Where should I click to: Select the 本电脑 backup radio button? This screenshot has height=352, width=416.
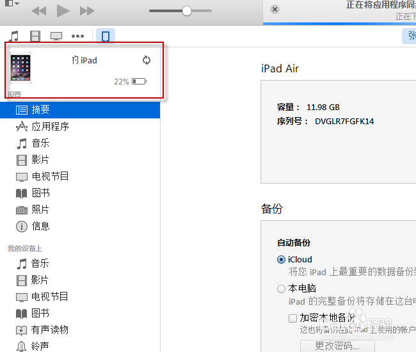pyautogui.click(x=281, y=289)
